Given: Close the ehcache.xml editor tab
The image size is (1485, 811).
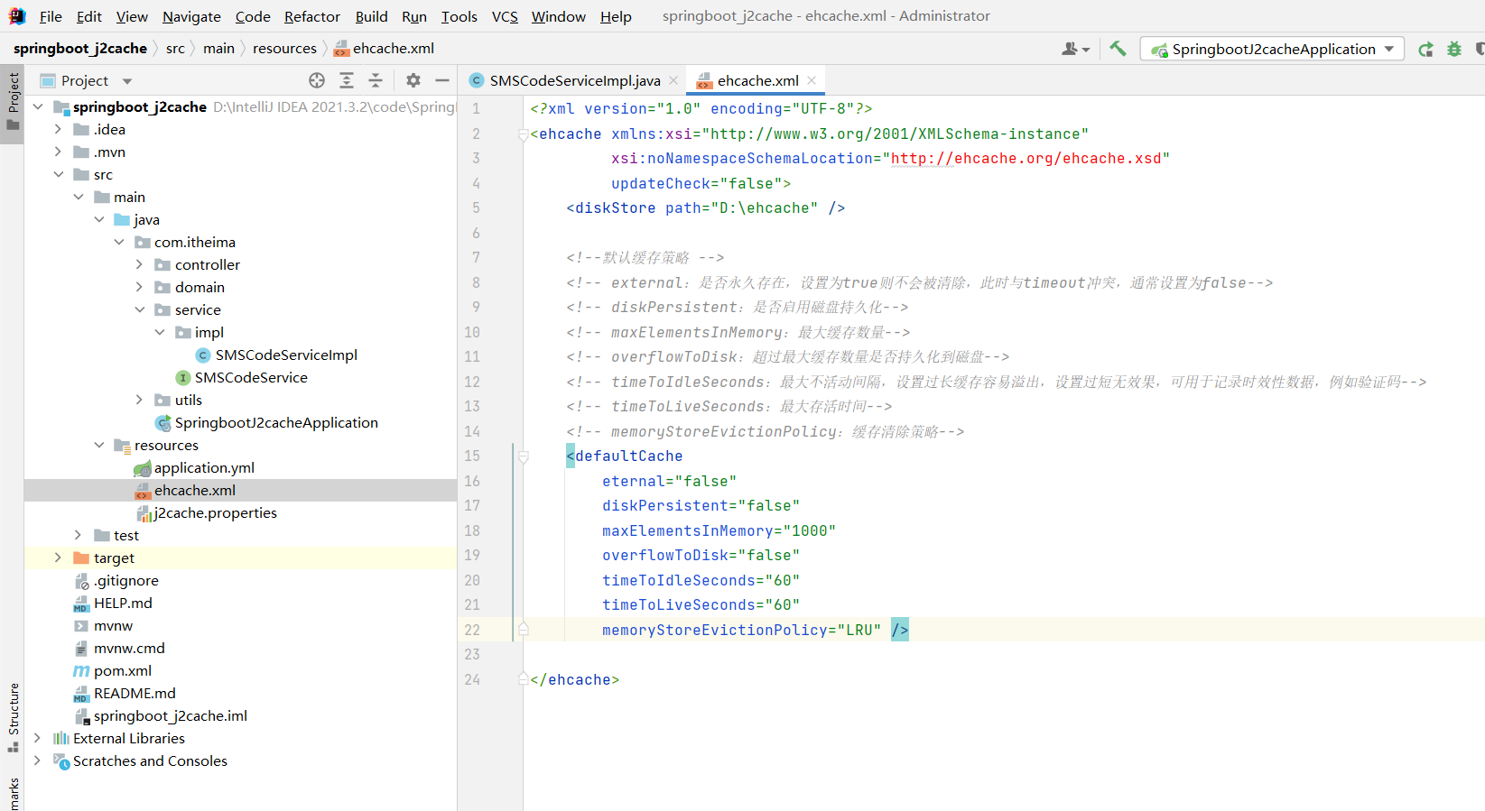Looking at the screenshot, I should point(812,80).
